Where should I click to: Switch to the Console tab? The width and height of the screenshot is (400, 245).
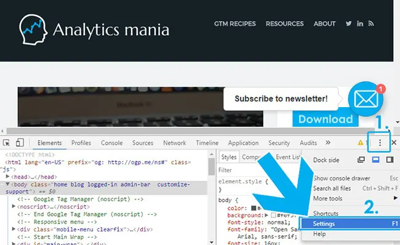click(x=112, y=143)
